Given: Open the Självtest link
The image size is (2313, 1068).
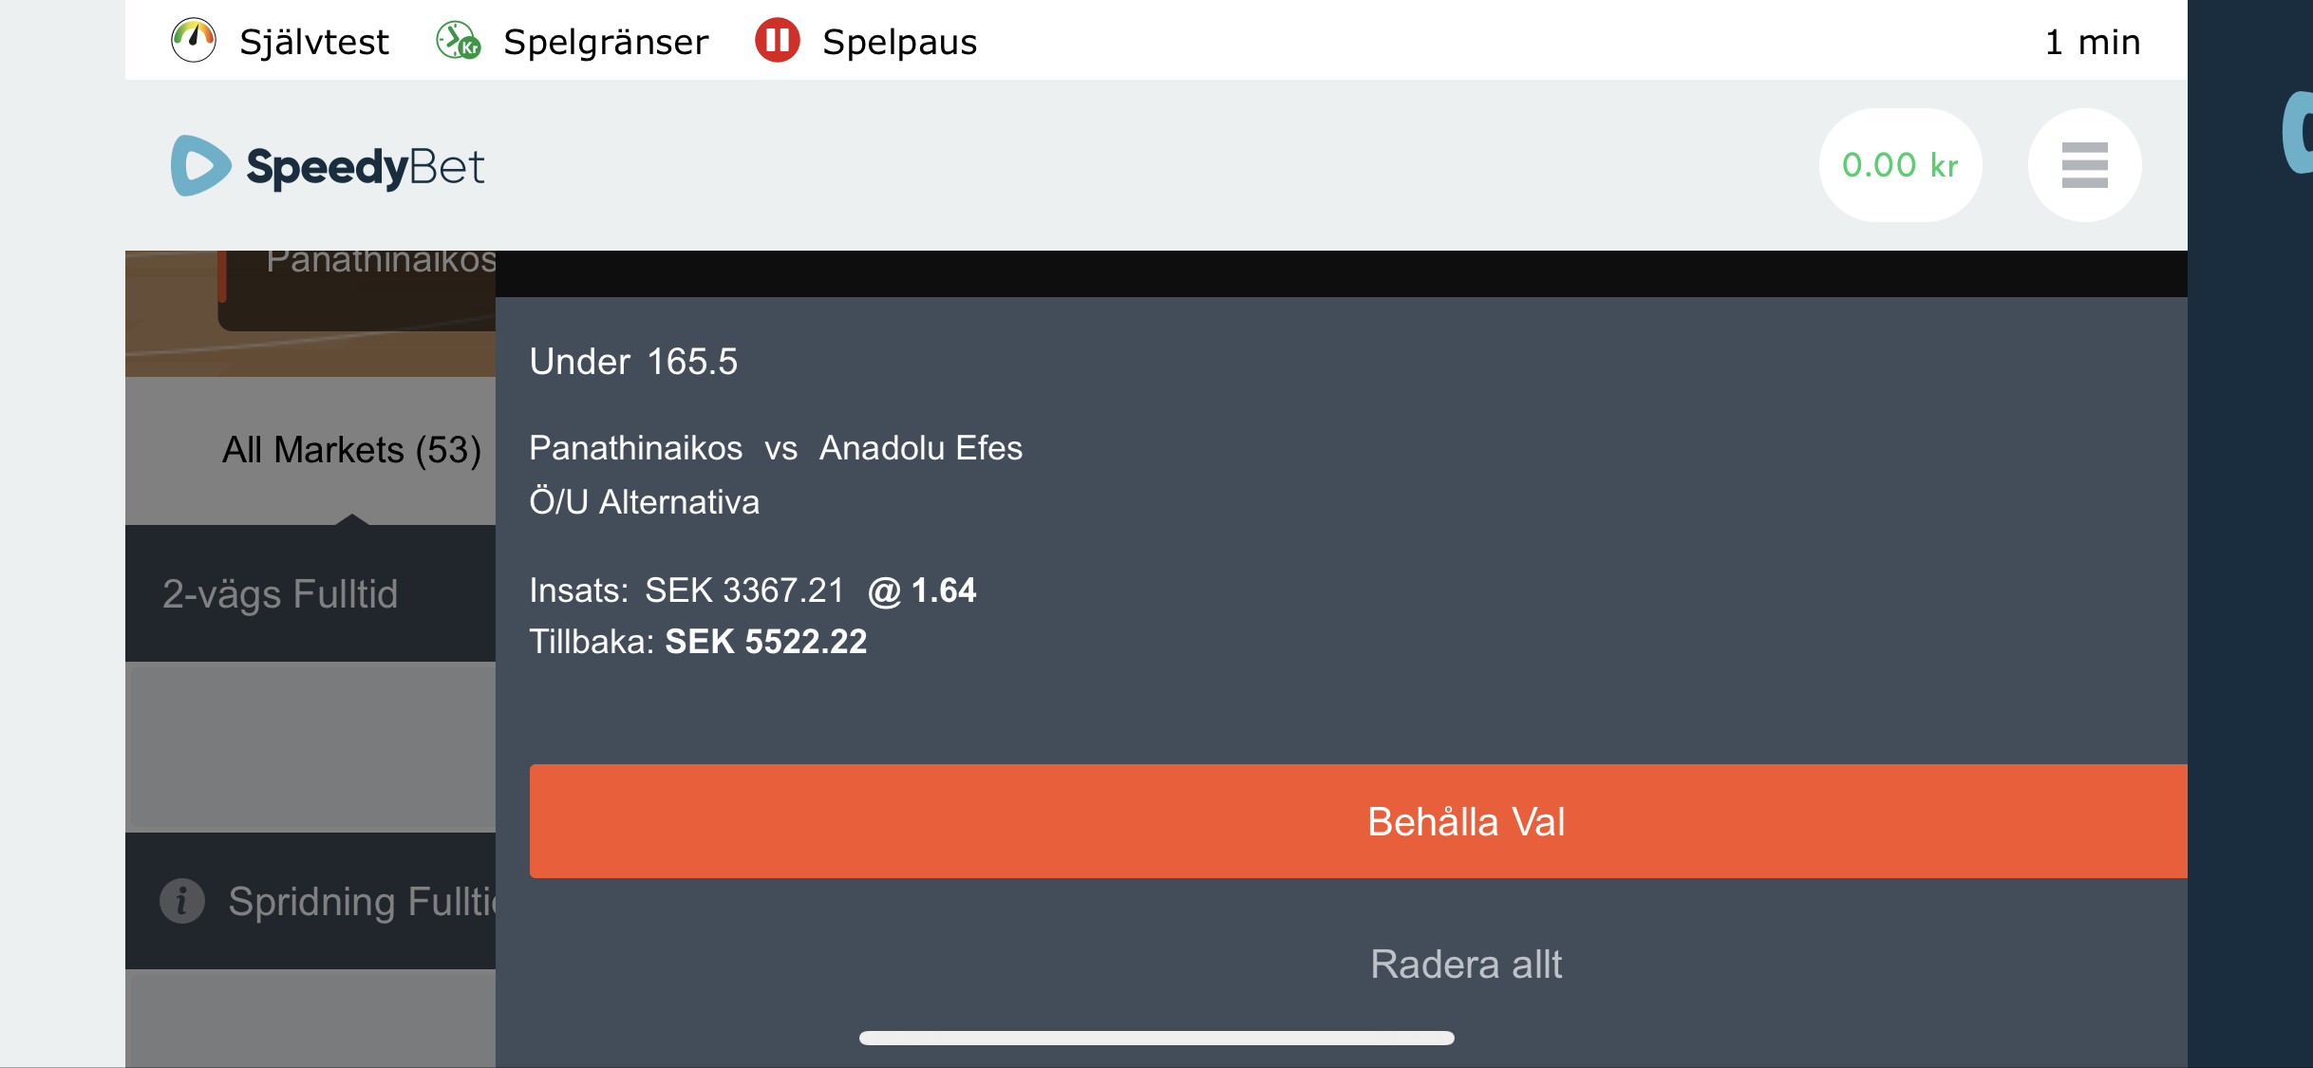Looking at the screenshot, I should pos(314,42).
